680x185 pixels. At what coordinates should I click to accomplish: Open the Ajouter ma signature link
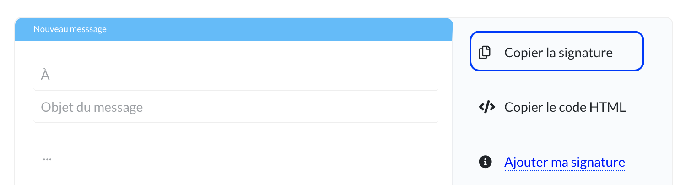tap(564, 162)
